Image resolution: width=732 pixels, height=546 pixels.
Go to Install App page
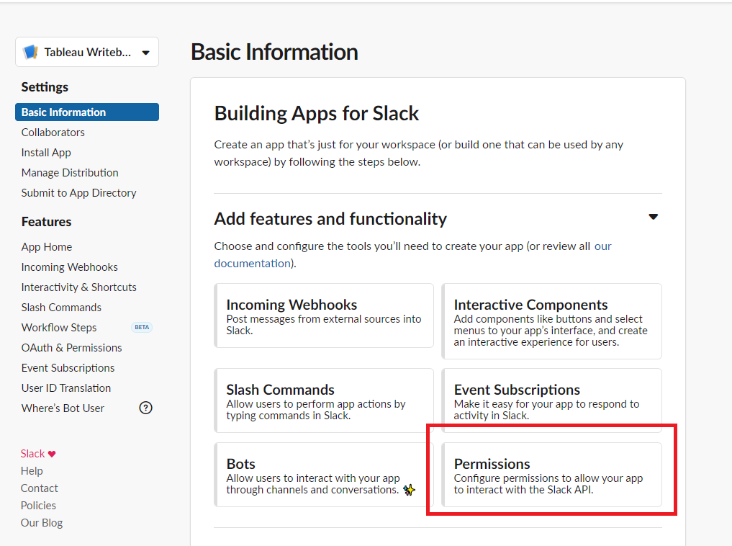(46, 153)
